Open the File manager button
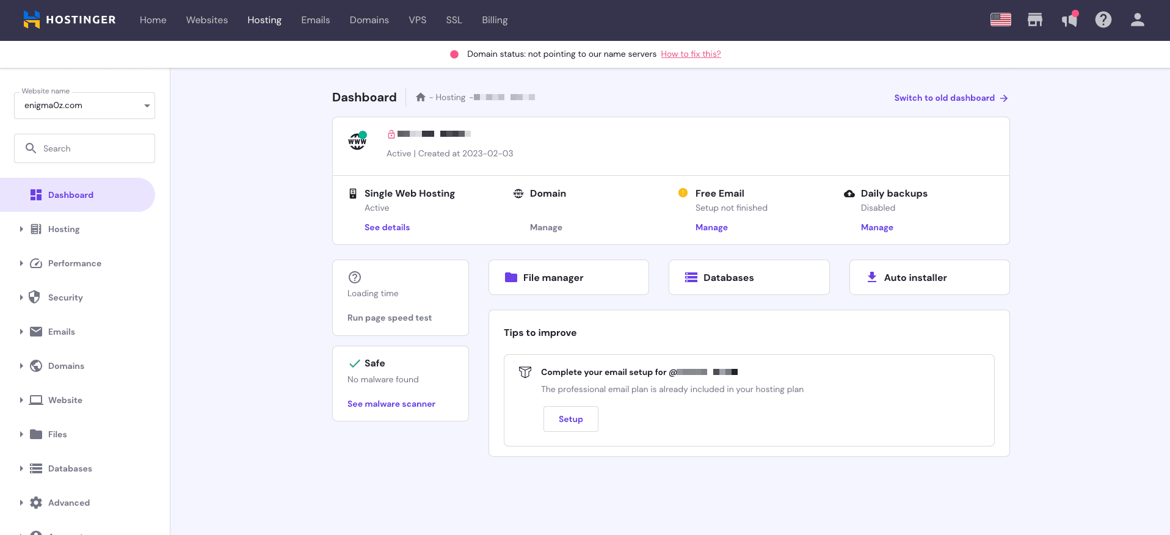 569,277
